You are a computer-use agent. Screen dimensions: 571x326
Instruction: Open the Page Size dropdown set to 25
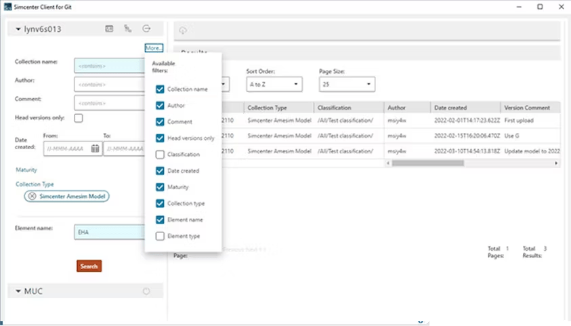coord(347,85)
